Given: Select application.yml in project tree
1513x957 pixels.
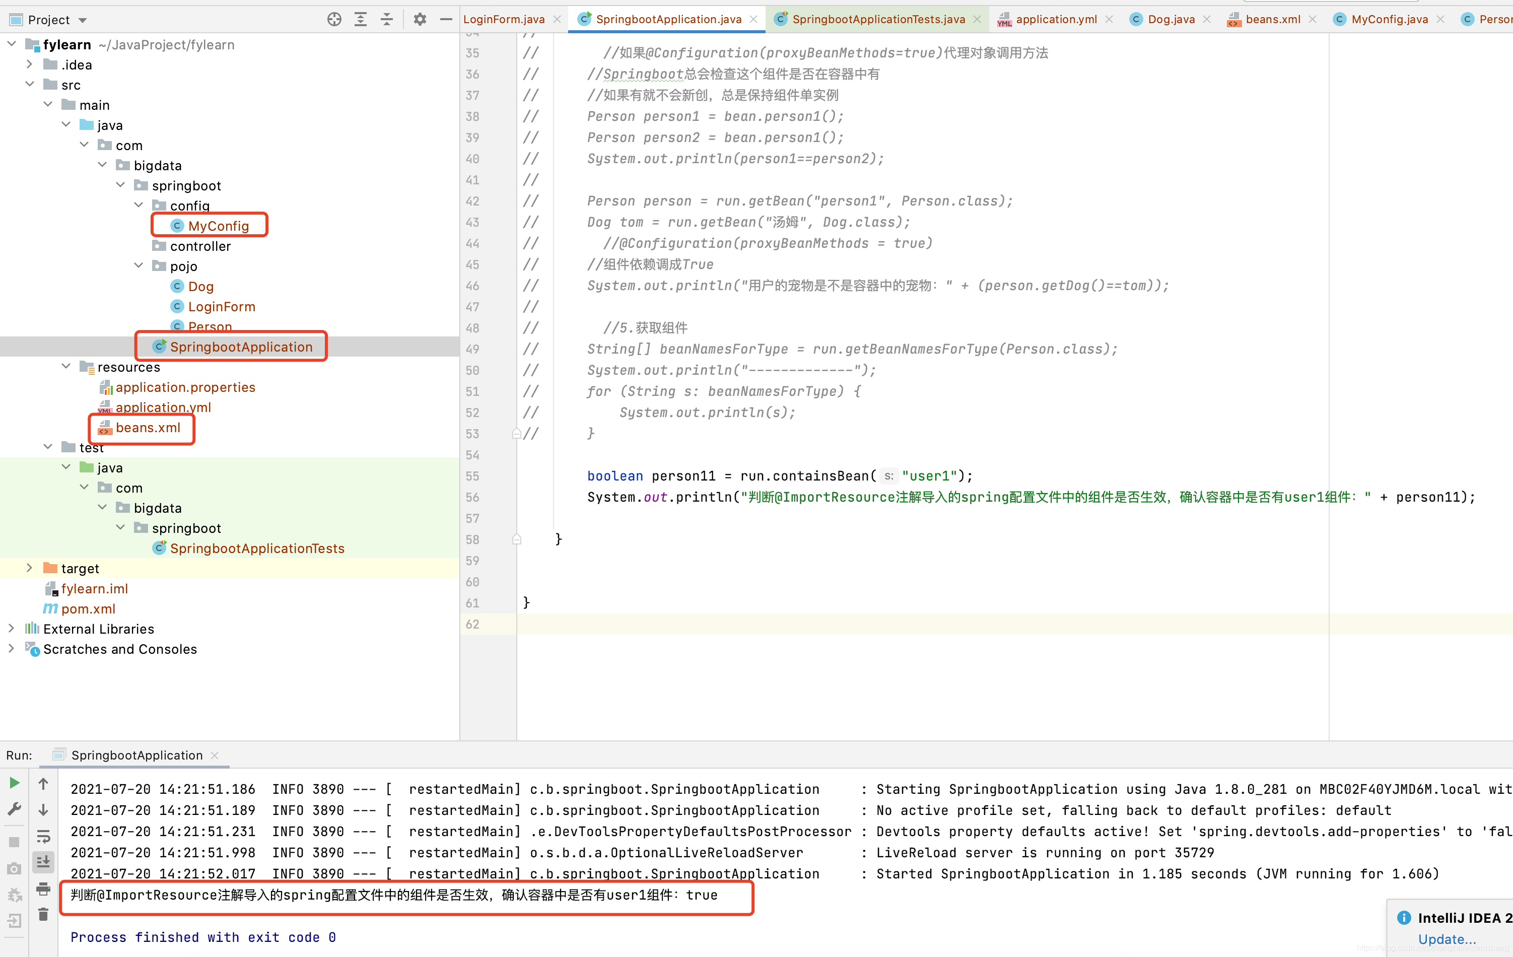Looking at the screenshot, I should click(x=163, y=407).
